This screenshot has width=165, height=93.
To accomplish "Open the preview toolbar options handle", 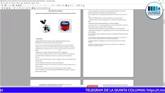I will (49, 8).
